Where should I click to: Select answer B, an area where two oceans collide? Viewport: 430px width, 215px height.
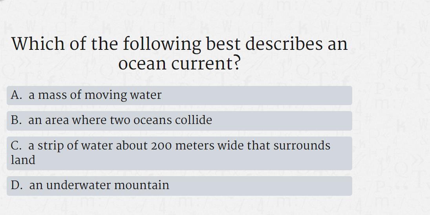tap(179, 121)
